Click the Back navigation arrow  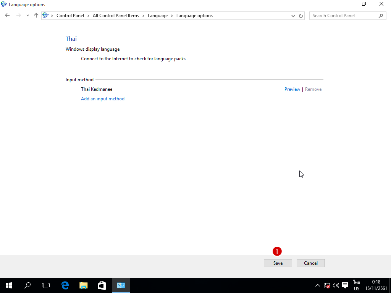tap(7, 16)
